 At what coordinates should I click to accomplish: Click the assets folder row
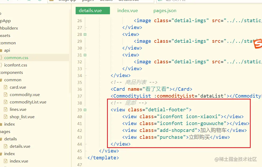pos(5,35)
